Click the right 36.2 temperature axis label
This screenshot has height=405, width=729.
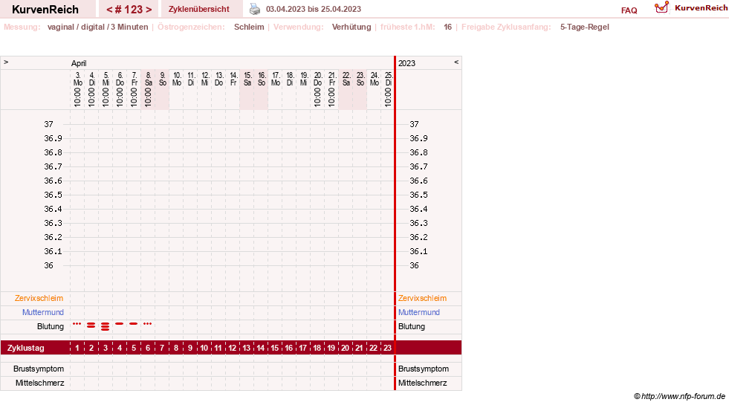(x=418, y=237)
